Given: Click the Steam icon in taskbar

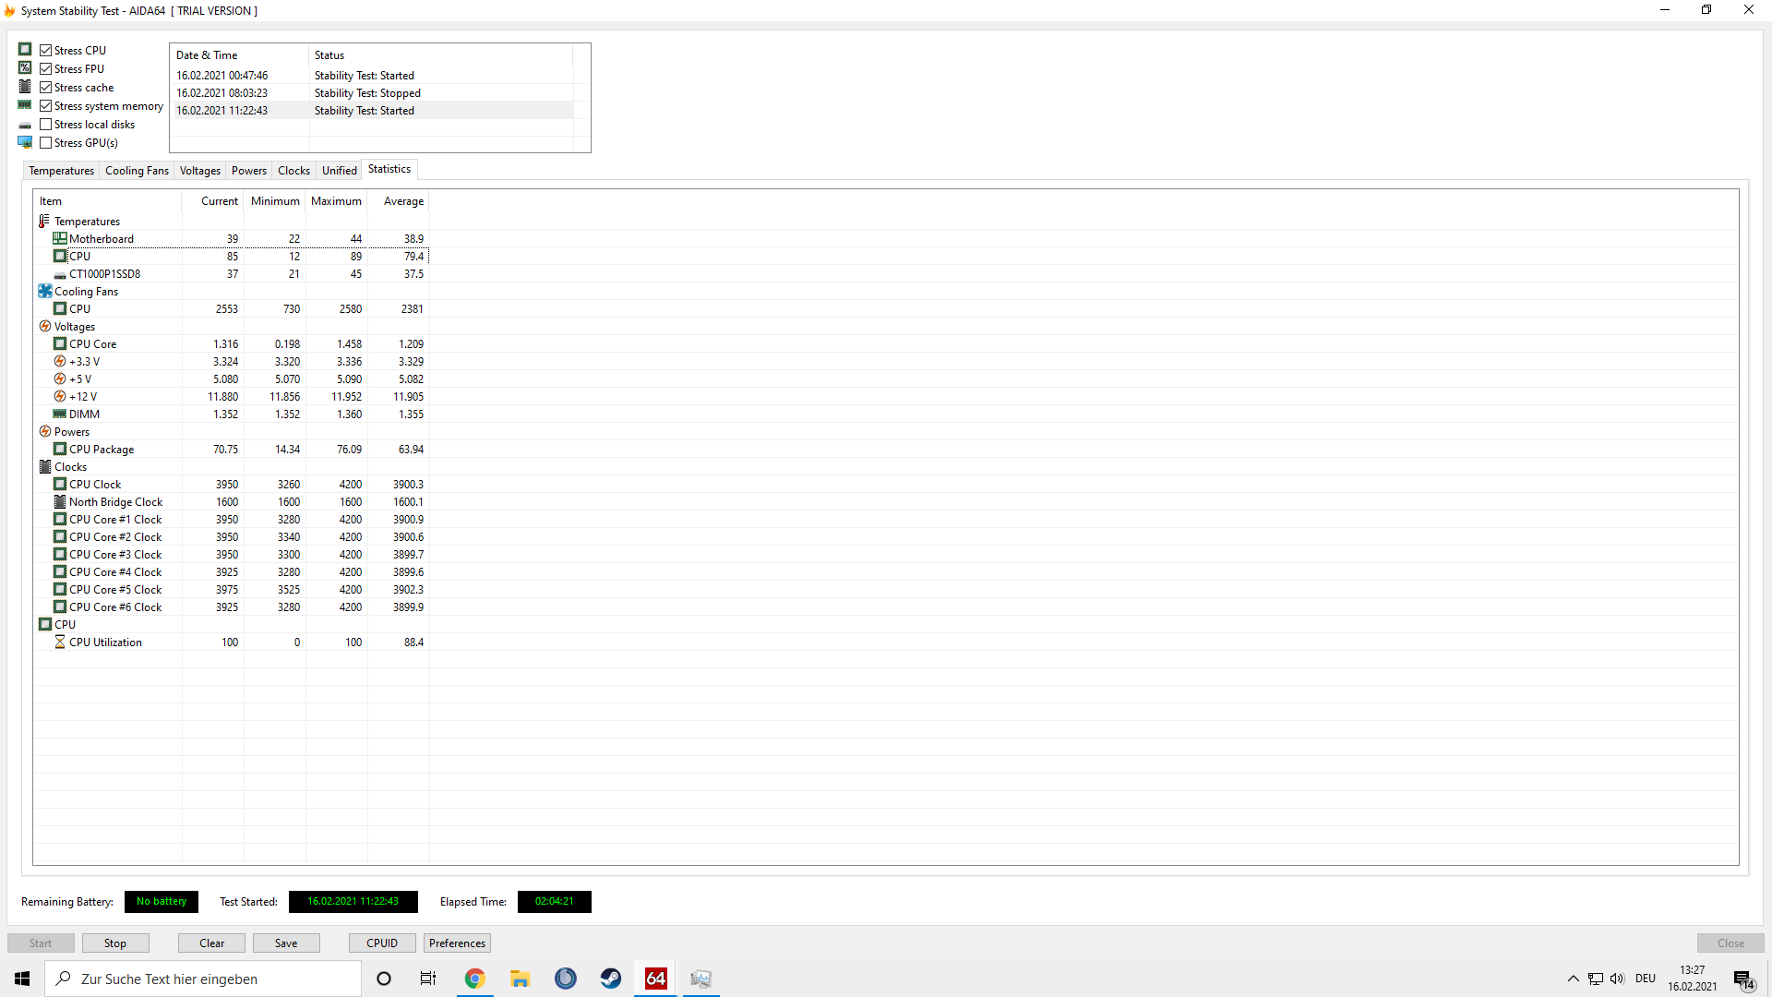Looking at the screenshot, I should pos(610,979).
